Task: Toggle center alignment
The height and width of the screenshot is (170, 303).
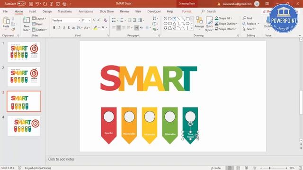Action: [119, 28]
